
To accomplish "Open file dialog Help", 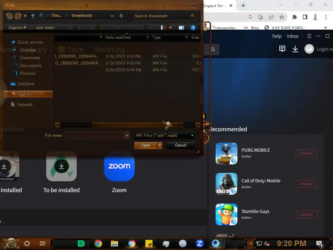I will click(x=193, y=28).
